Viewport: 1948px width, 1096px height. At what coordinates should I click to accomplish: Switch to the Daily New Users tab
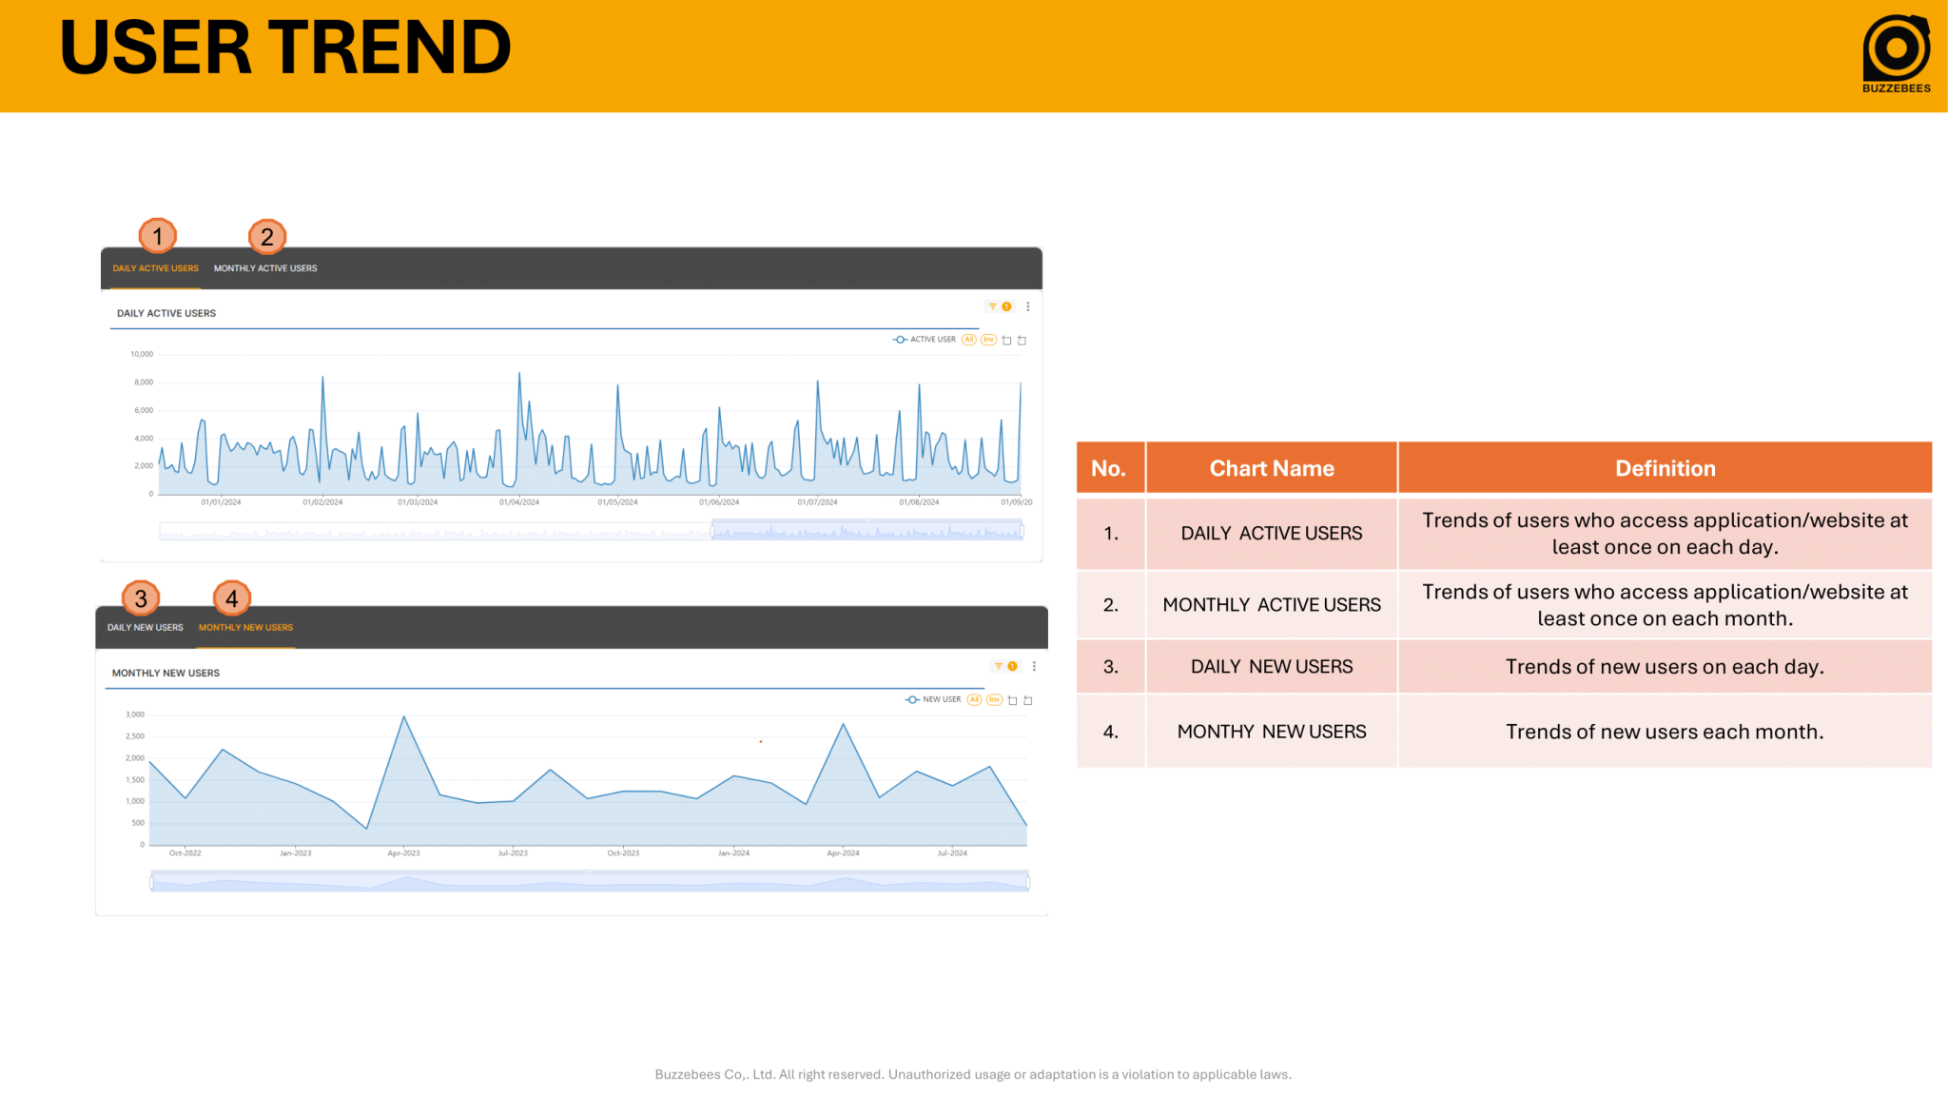(145, 627)
